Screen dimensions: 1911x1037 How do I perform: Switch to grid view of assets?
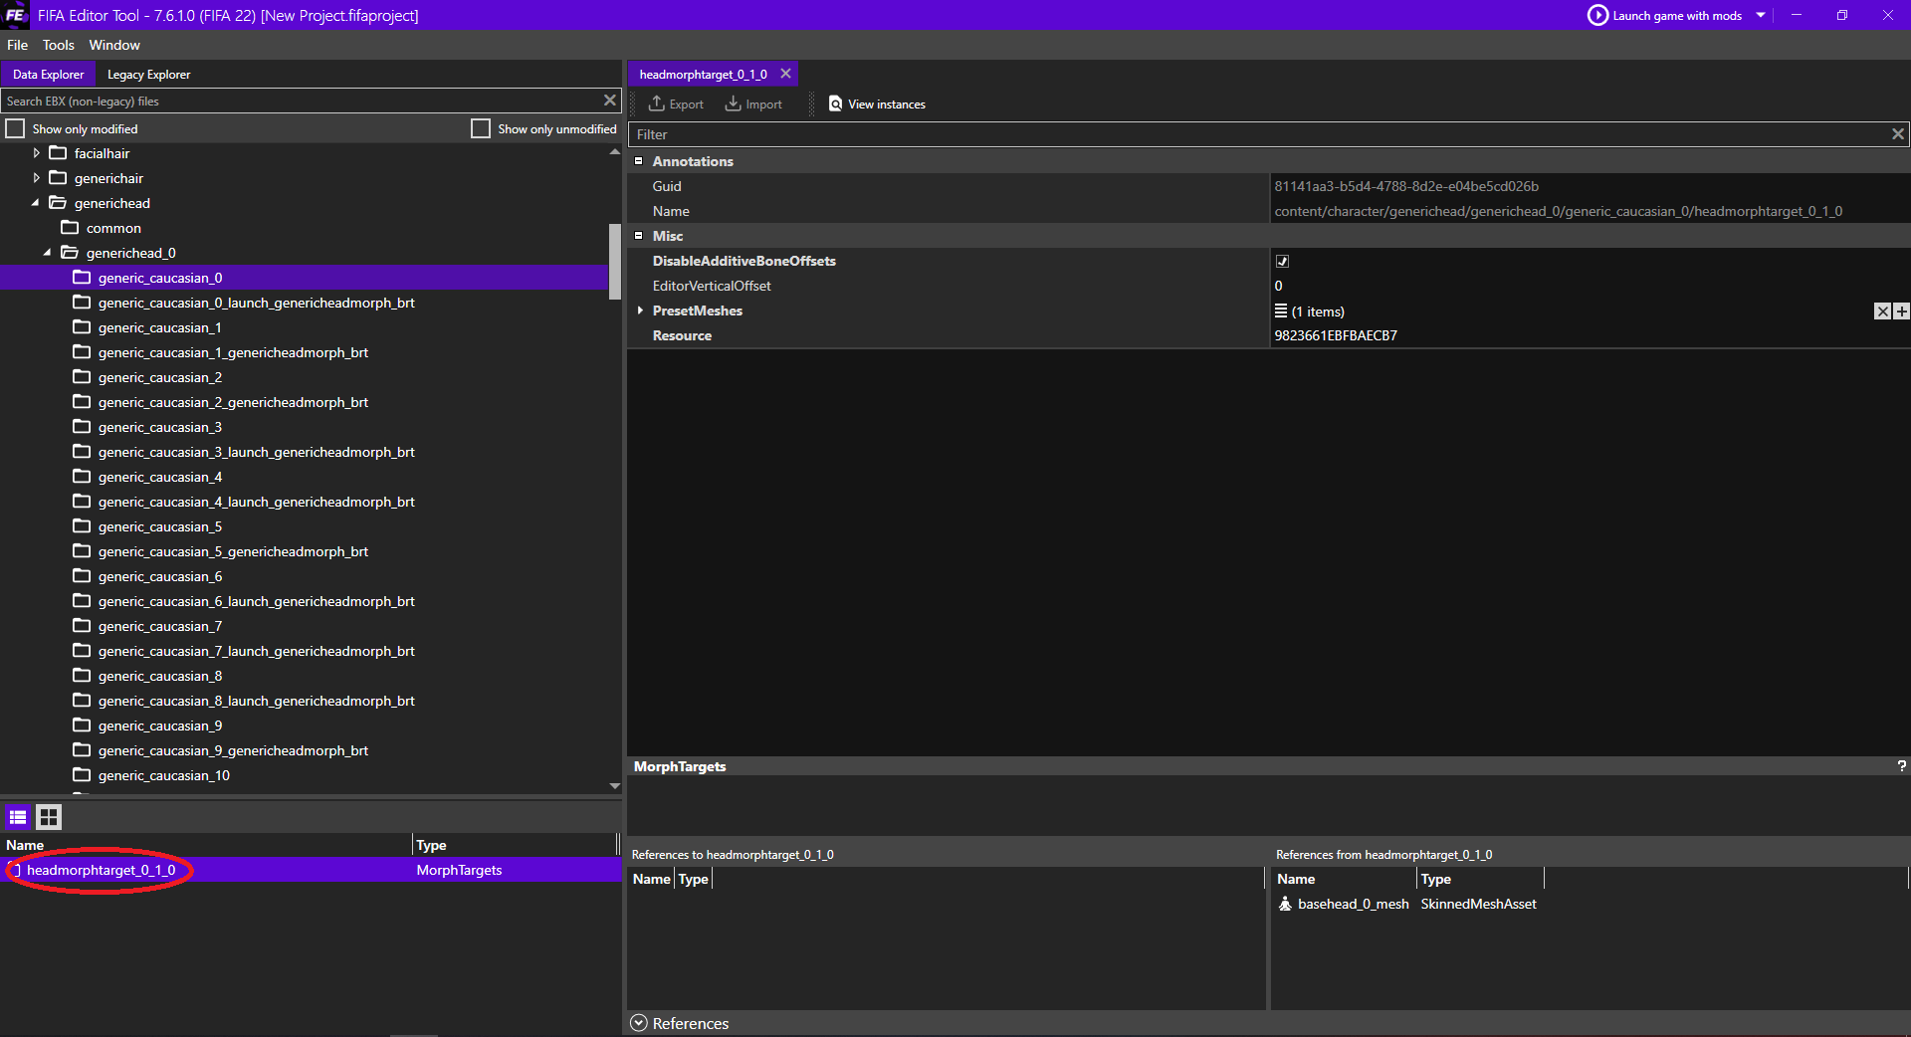(49, 817)
